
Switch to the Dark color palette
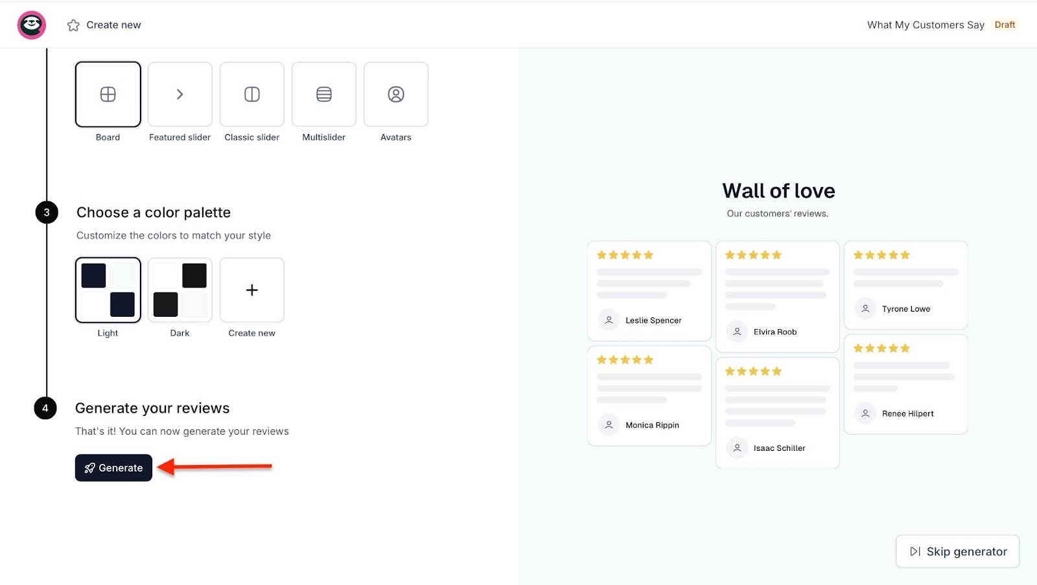[180, 290]
